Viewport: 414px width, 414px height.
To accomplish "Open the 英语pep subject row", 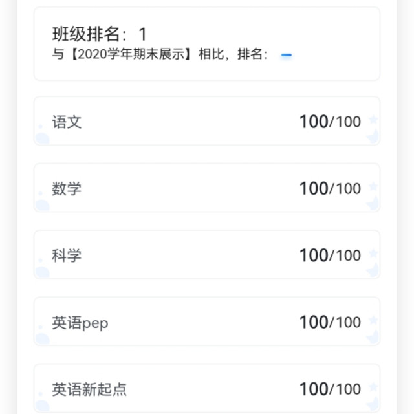I will pyautogui.click(x=80, y=322).
